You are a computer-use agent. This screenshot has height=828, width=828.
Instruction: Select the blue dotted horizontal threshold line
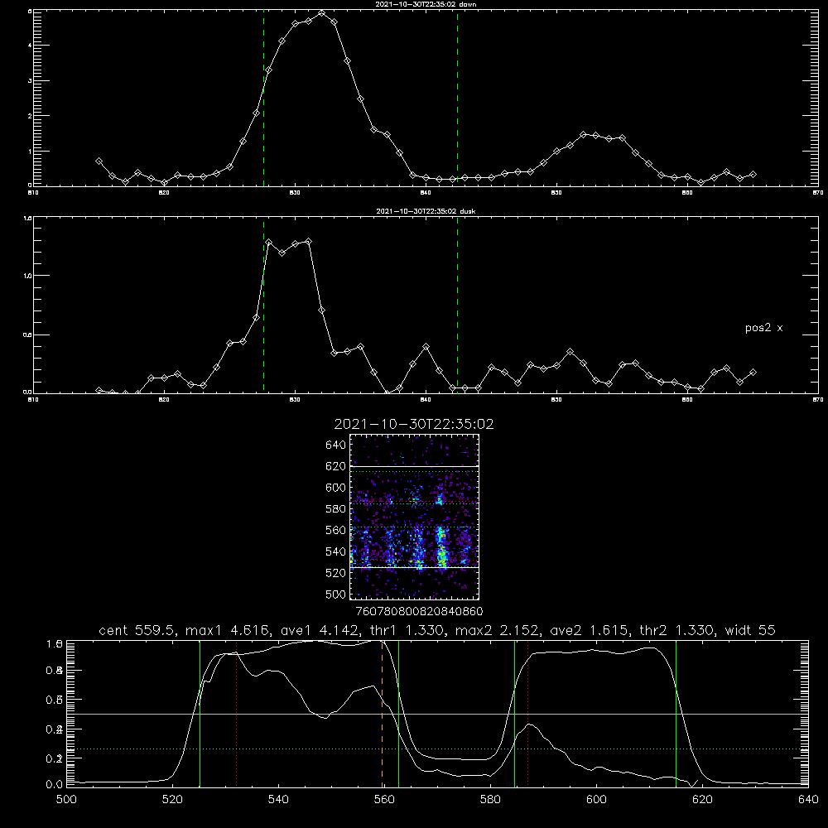tap(437, 749)
